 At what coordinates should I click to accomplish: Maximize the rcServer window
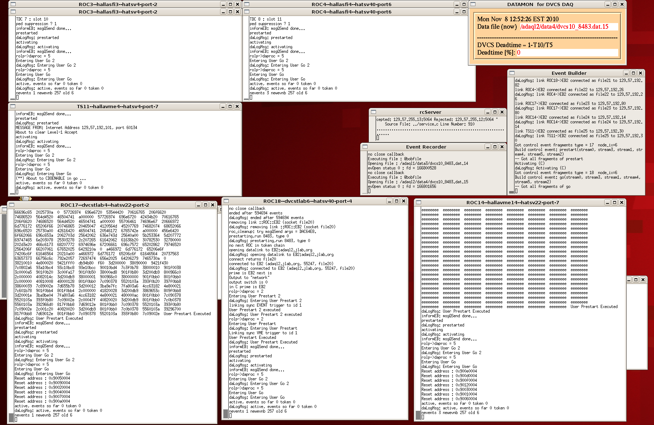(x=495, y=112)
